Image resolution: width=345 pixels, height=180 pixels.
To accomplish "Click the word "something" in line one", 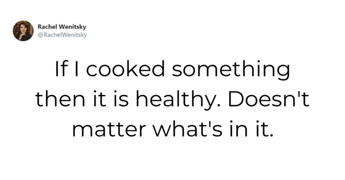I will tap(231, 70).
